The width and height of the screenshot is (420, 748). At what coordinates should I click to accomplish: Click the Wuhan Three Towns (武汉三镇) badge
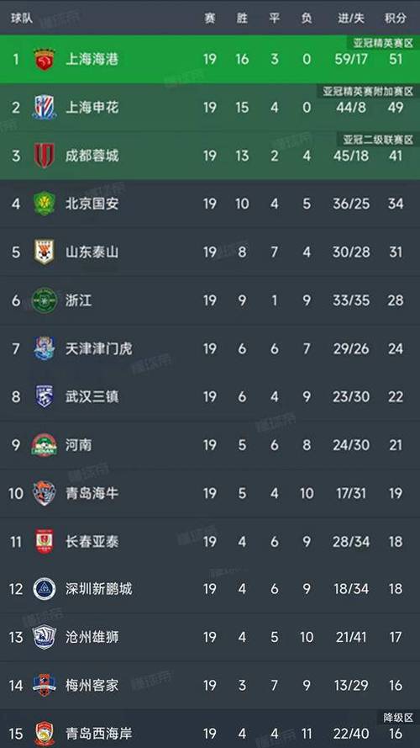pos(45,396)
